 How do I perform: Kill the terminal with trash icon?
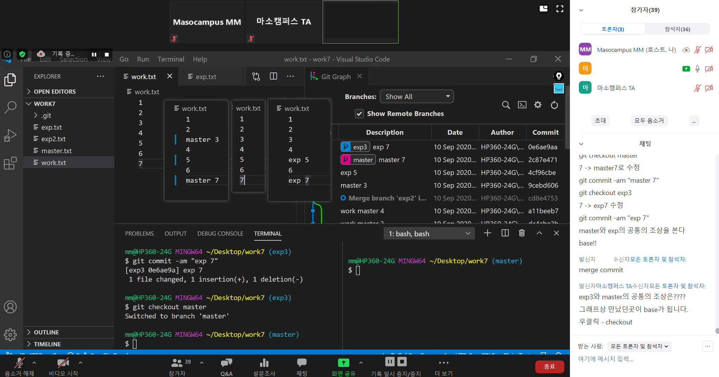(522, 233)
